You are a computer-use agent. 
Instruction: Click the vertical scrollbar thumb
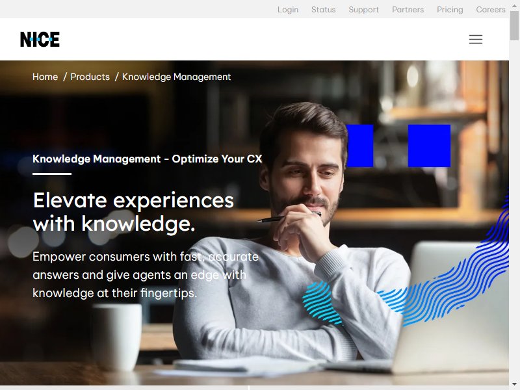[514, 26]
